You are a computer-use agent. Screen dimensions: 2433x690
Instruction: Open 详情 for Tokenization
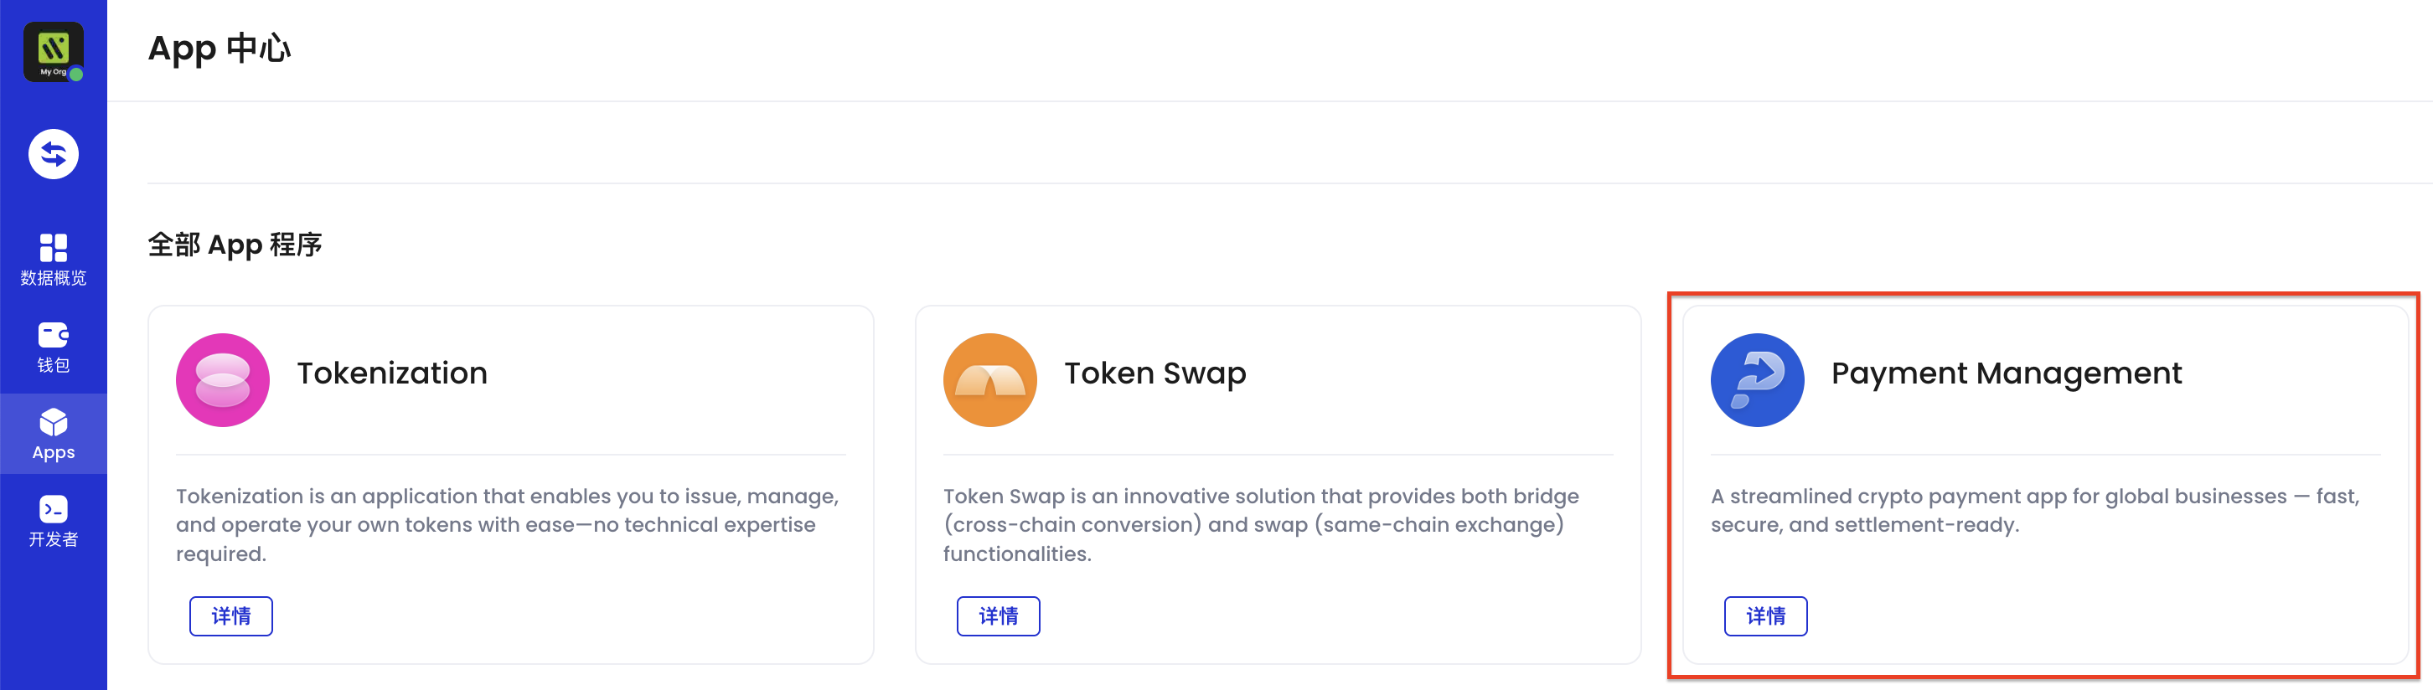point(230,615)
